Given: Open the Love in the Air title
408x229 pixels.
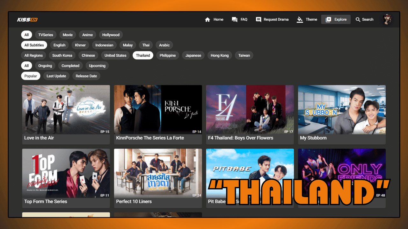Looking at the screenshot, I should [x=39, y=138].
